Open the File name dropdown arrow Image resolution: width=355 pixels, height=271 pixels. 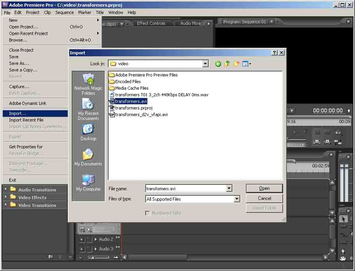coord(229,188)
